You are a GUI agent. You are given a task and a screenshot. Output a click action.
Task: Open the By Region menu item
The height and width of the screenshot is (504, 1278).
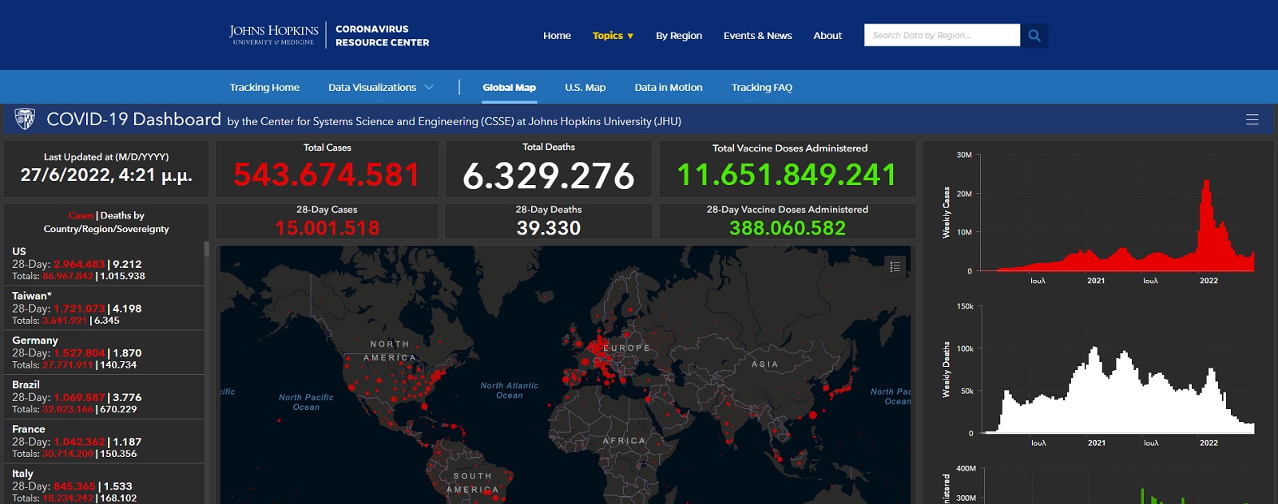pos(679,35)
